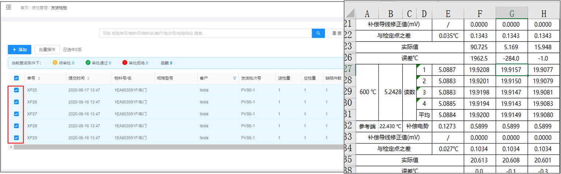Sort by the 提交时间 column sort arrows
Viewport: 561px width, 174px height.
click(x=88, y=78)
